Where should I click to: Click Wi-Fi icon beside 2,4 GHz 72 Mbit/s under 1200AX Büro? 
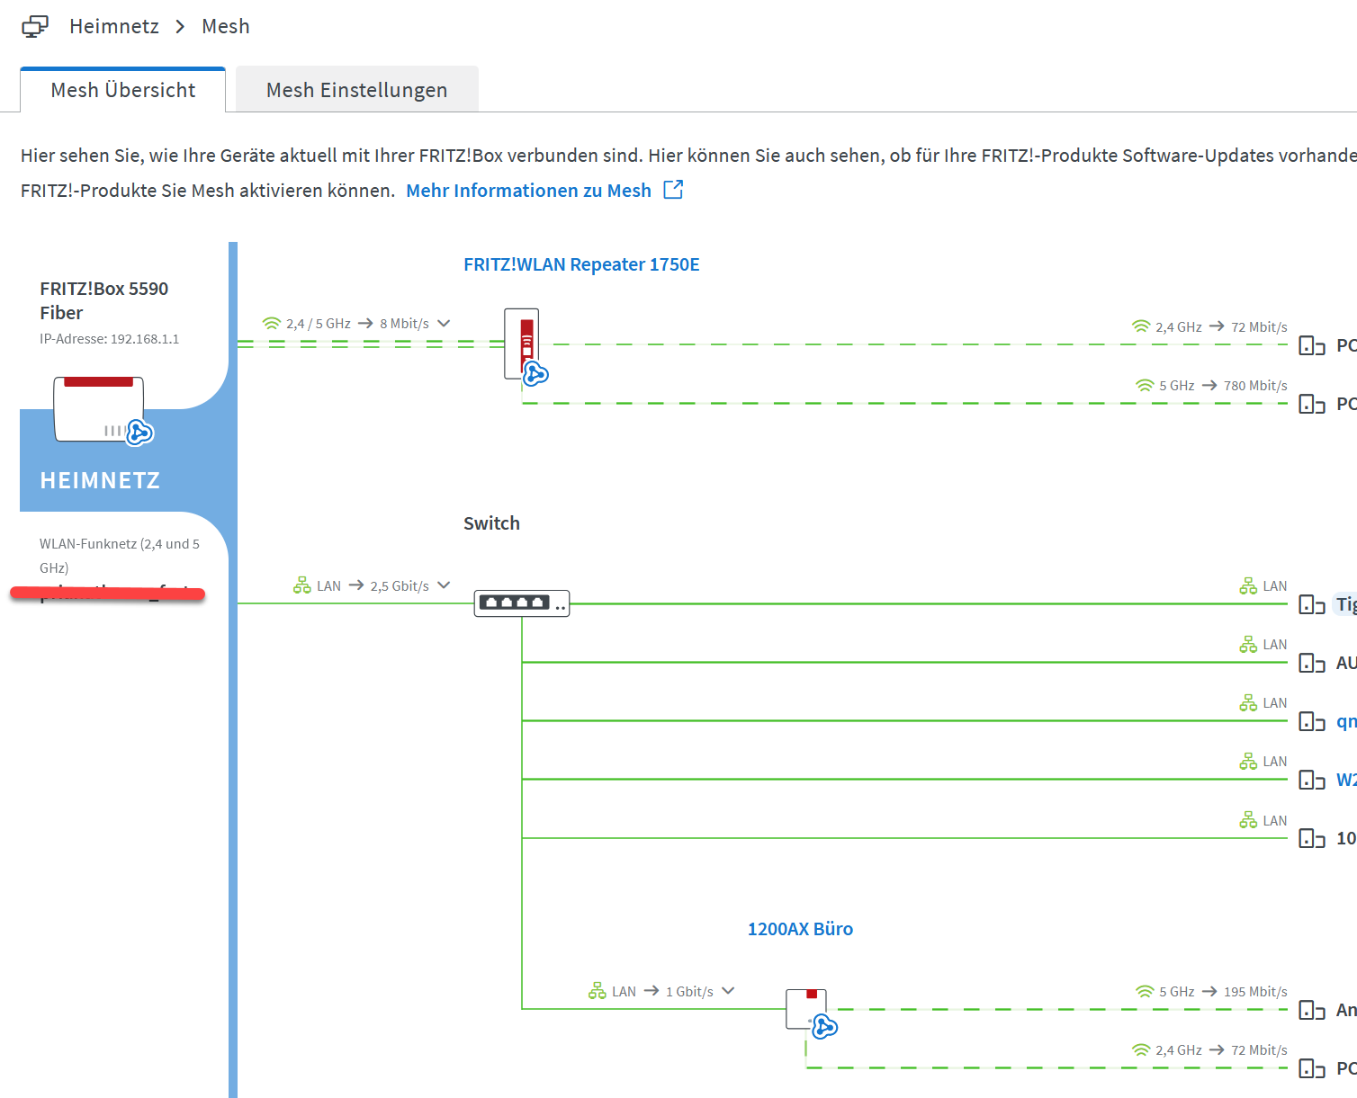click(1141, 1049)
